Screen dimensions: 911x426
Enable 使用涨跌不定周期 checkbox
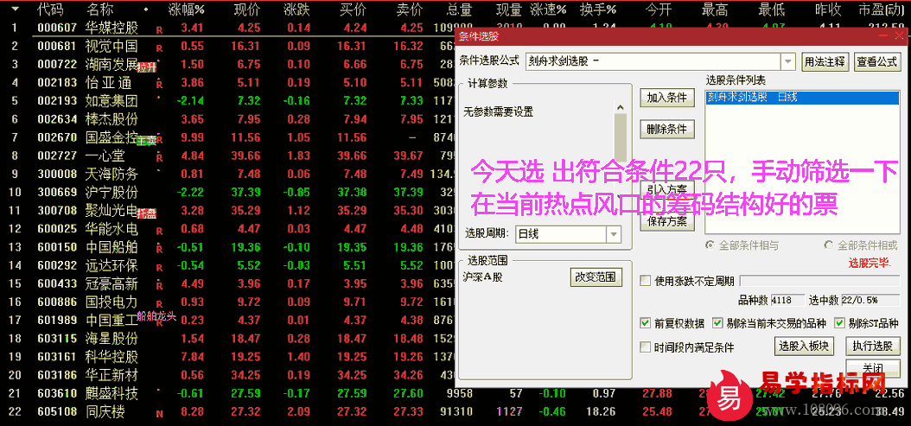coord(645,281)
